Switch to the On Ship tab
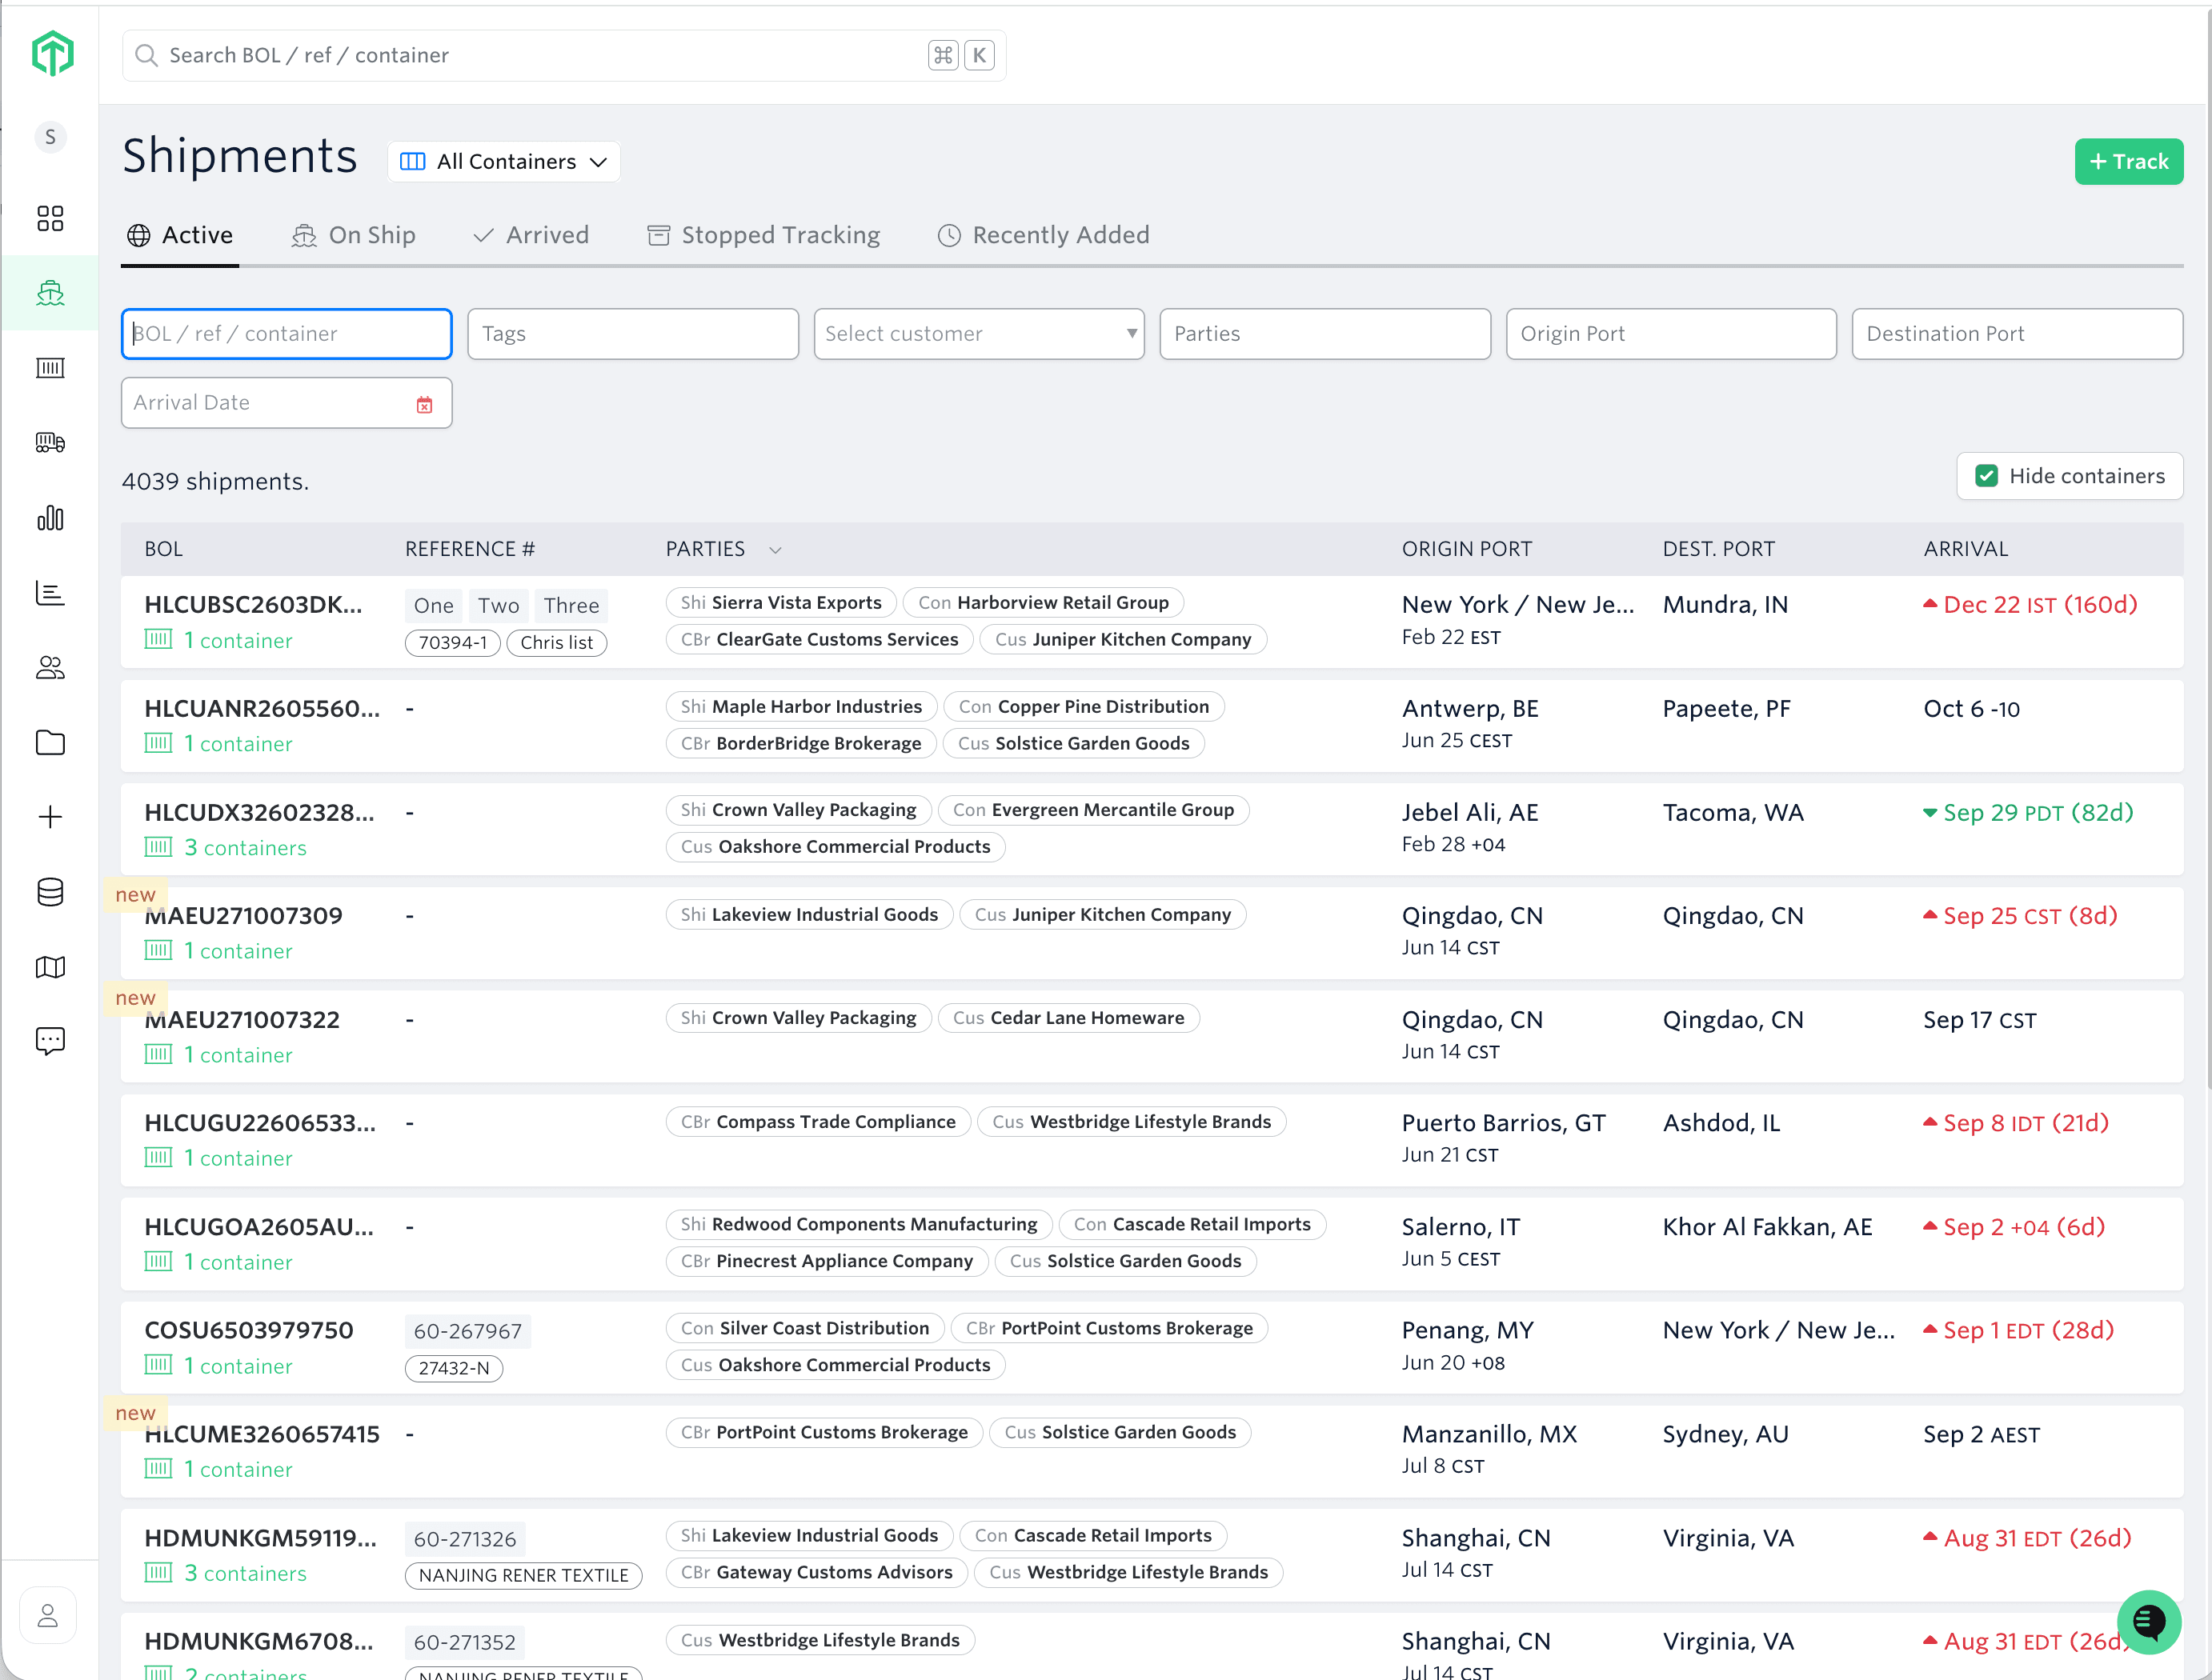The width and height of the screenshot is (2212, 1680). click(x=353, y=235)
